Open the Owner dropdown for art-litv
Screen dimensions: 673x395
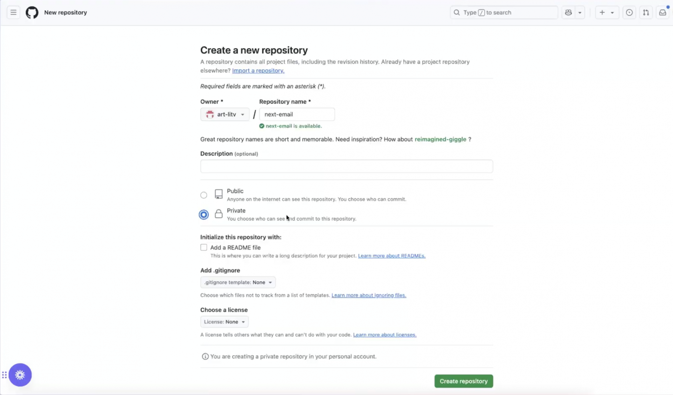[x=225, y=114]
